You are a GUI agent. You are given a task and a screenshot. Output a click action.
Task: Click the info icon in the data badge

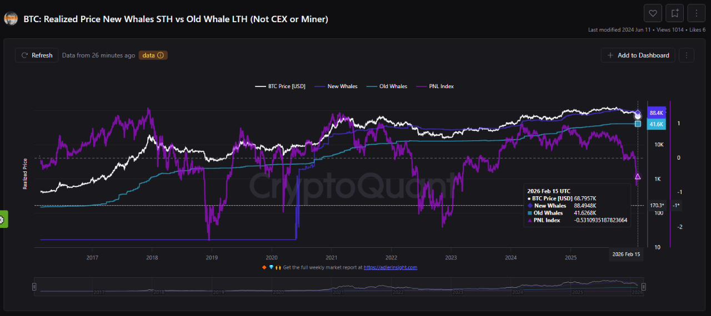click(161, 55)
